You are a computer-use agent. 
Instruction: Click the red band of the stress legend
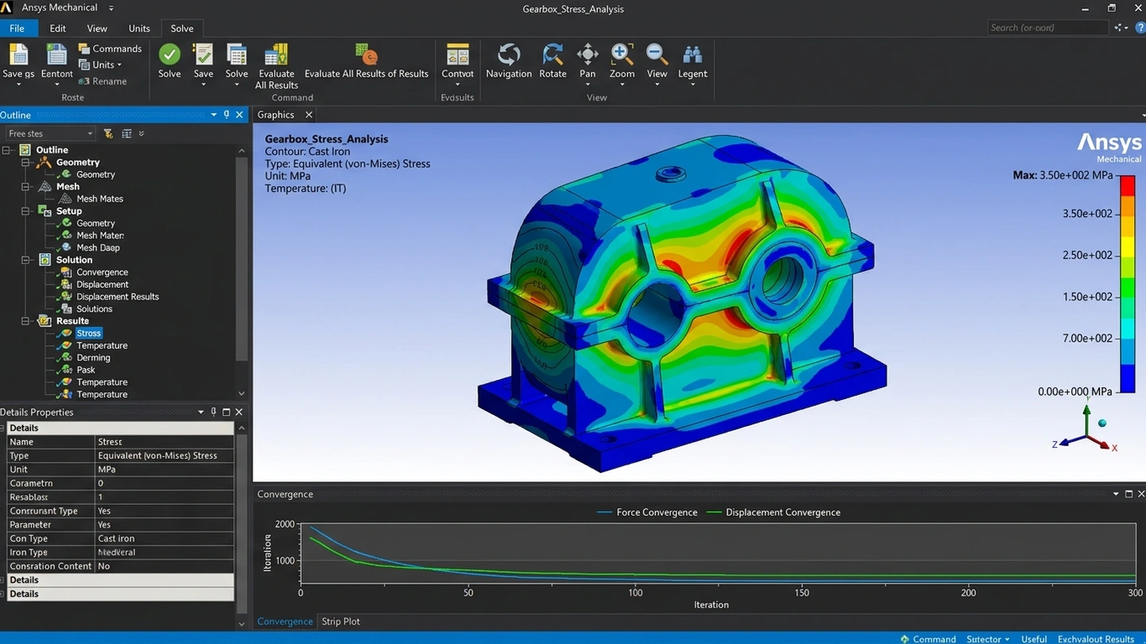1127,185
